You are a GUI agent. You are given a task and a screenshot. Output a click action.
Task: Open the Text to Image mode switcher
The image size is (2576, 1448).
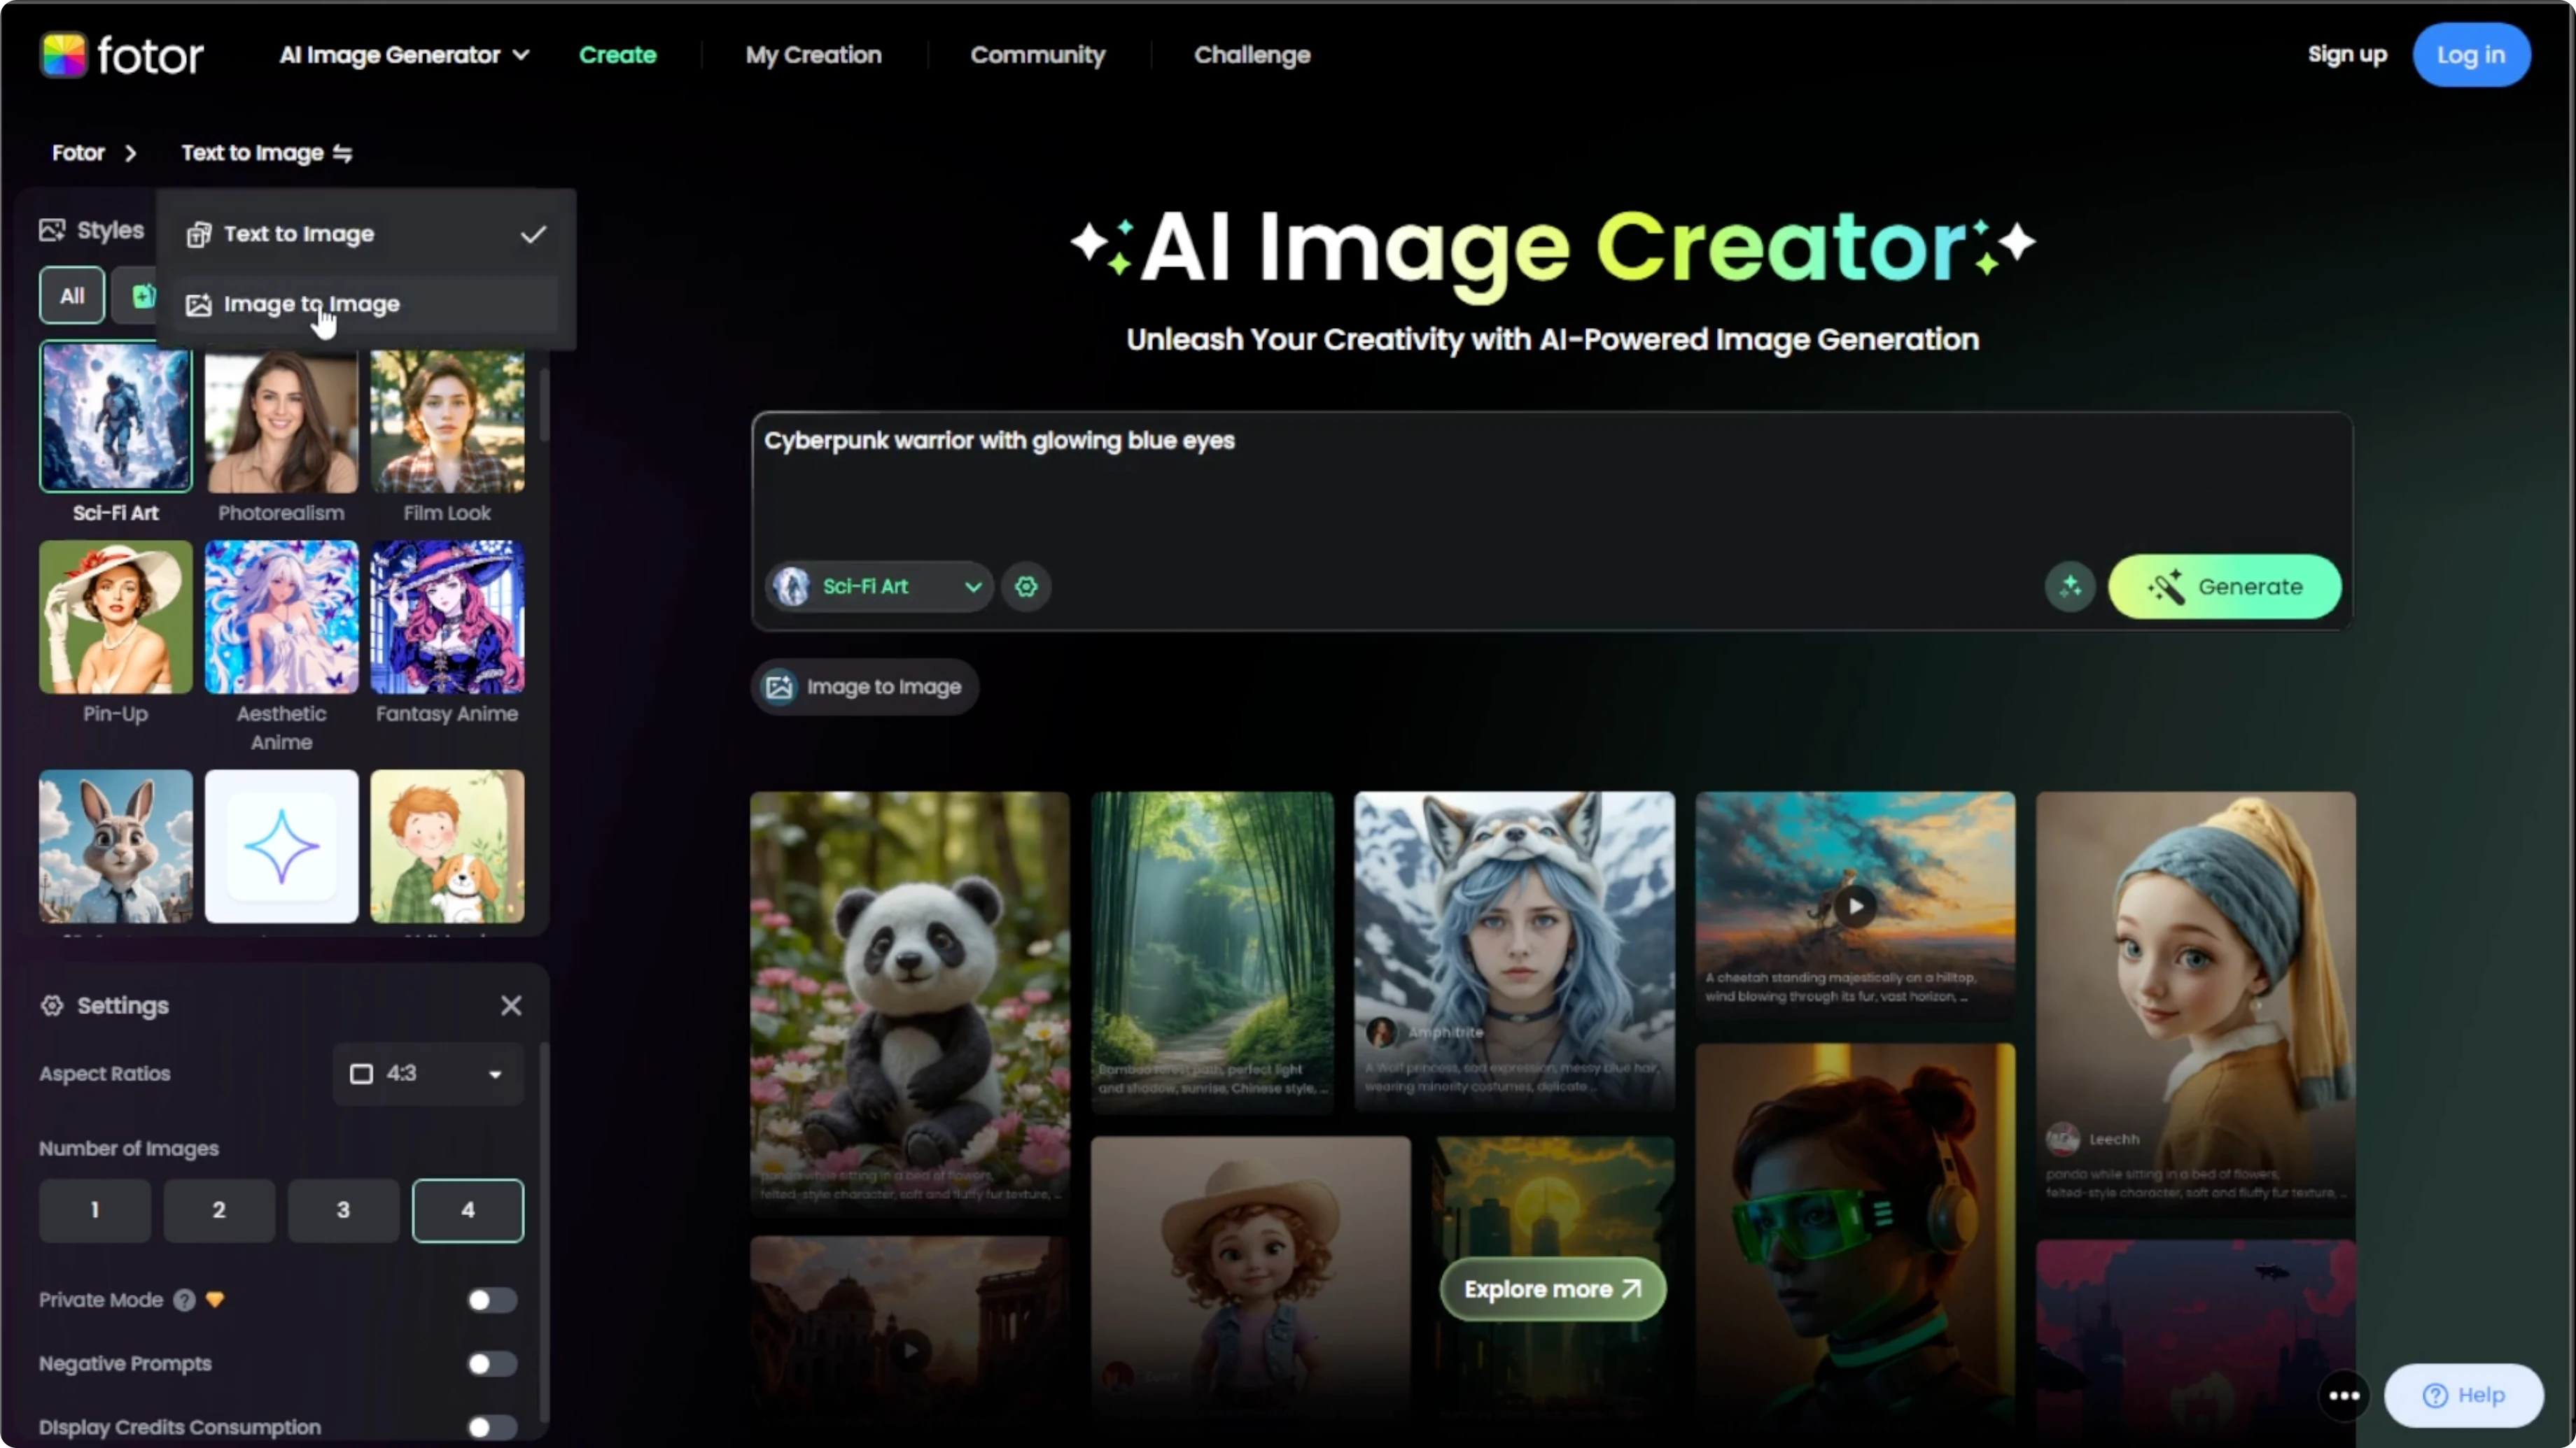pos(266,153)
